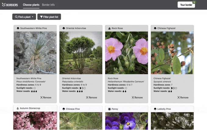
Task: Click tree icon beside Chinese Fighazel header
Action: (x=155, y=28)
